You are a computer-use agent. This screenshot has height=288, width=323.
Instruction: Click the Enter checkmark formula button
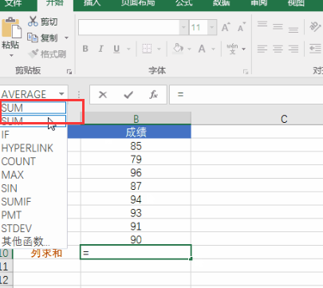point(128,94)
